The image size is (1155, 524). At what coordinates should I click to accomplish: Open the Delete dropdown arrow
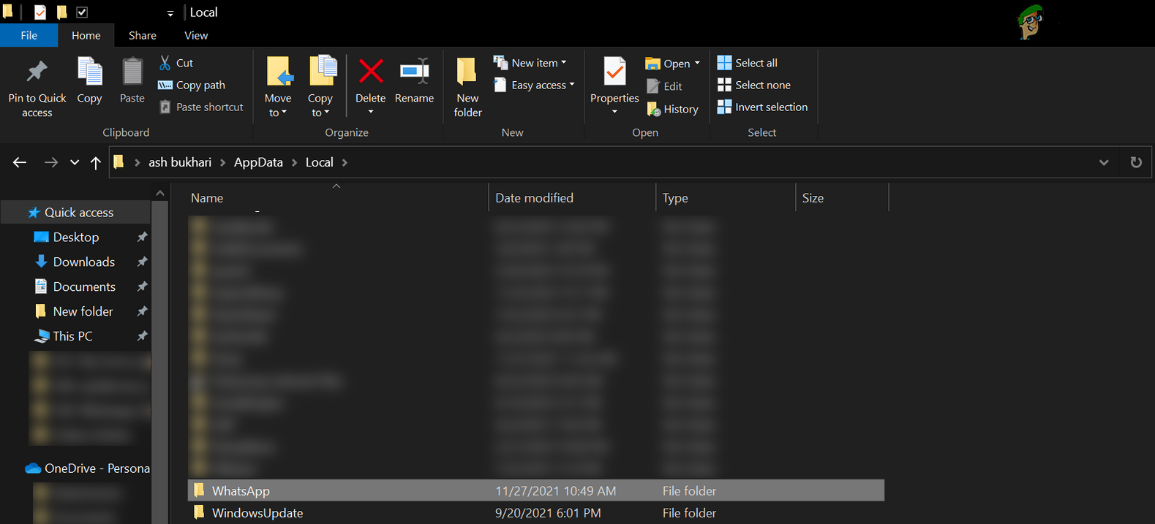(x=371, y=112)
